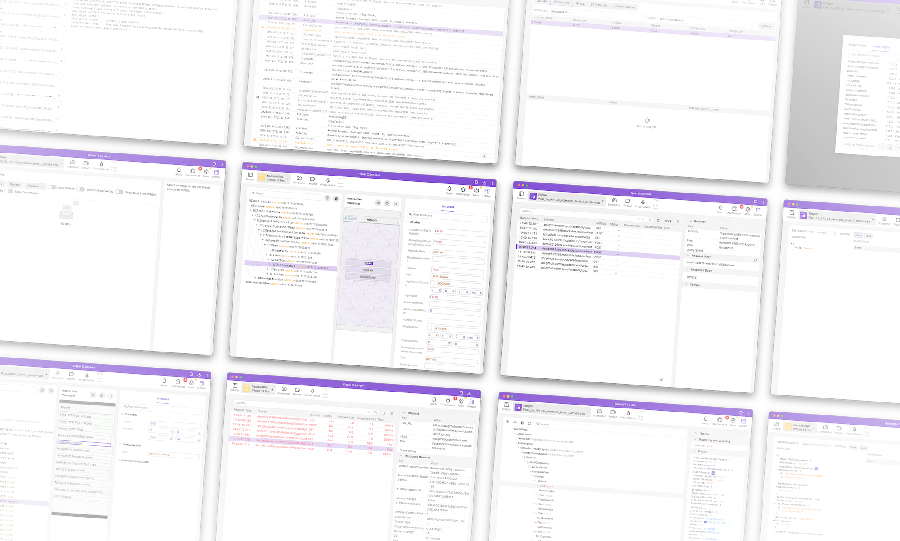Click the trash clear icon beside the Mock button
This screenshot has width=900, height=541.
pyautogui.click(x=658, y=220)
